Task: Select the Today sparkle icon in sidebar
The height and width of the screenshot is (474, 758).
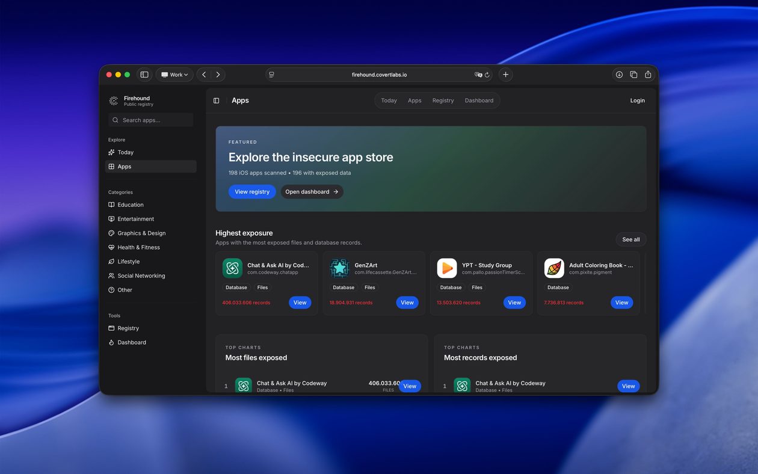Action: pyautogui.click(x=111, y=152)
